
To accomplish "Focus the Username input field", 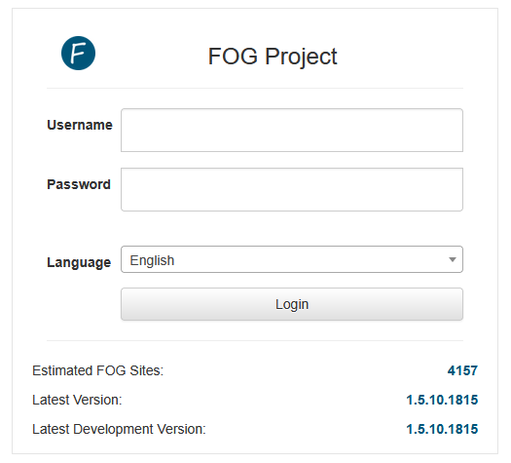I will click(292, 131).
